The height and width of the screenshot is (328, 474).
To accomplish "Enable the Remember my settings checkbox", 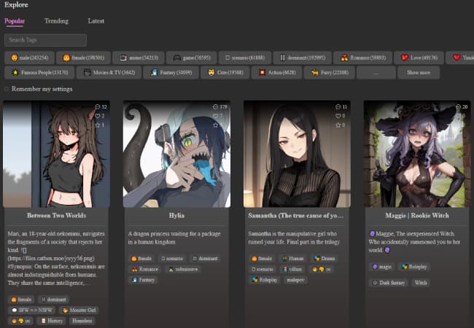I will click(x=7, y=89).
